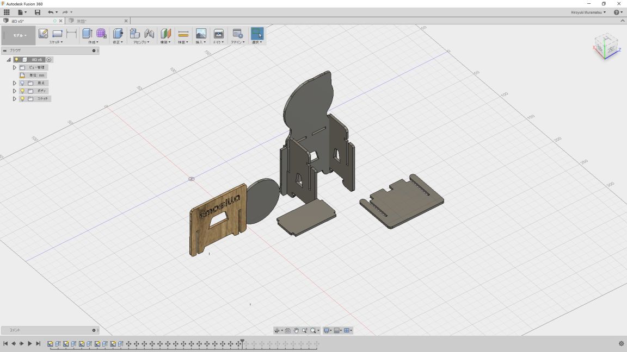Viewport: 627px width, 352px height.
Task: Open the File menu dropdown
Action: (x=22, y=12)
